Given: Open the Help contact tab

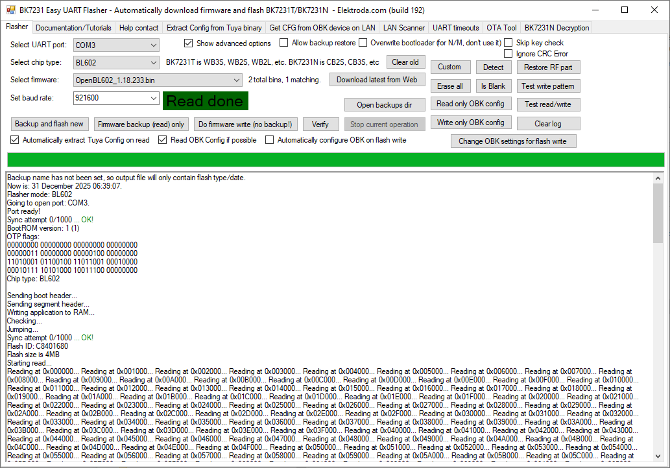Looking at the screenshot, I should 139,28.
